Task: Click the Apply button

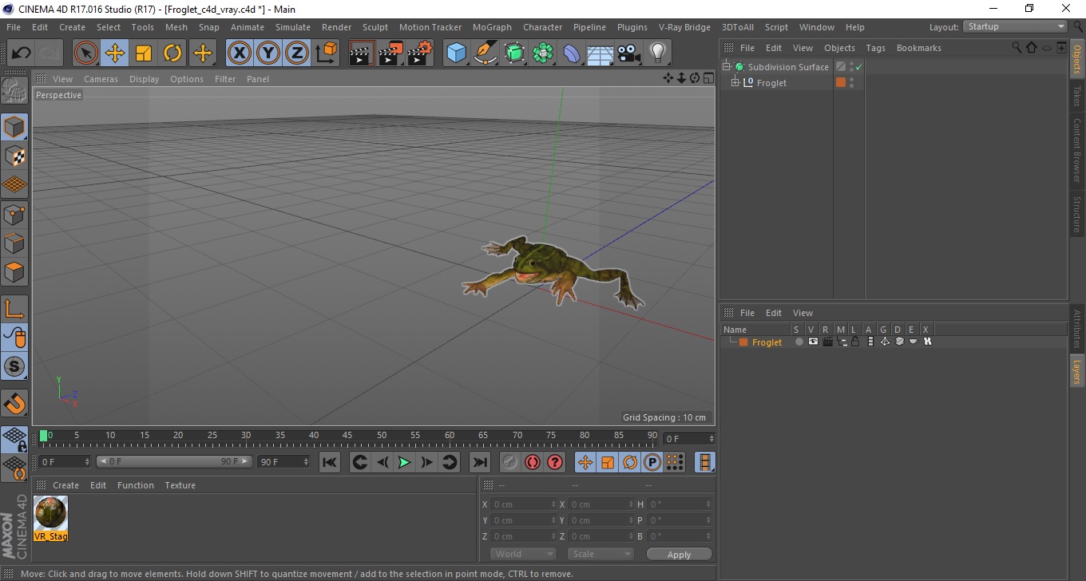Action: 679,554
